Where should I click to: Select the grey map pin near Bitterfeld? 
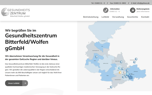click(124, 72)
